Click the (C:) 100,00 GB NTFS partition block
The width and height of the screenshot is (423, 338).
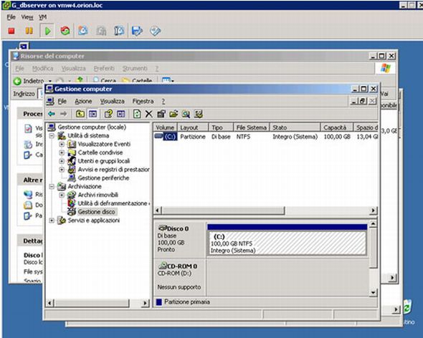(287, 243)
